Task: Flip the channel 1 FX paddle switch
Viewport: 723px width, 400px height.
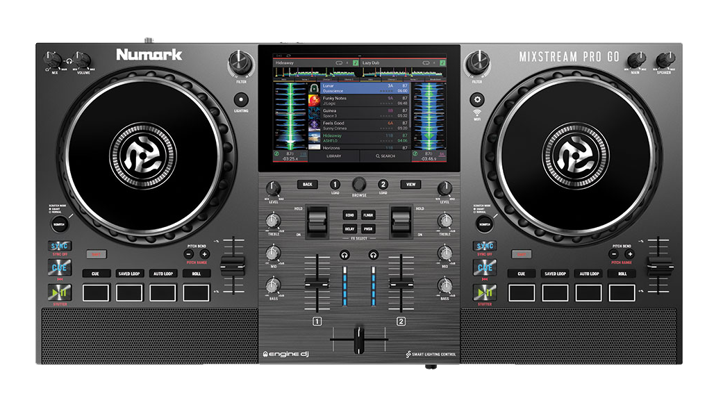Action: [x=317, y=221]
